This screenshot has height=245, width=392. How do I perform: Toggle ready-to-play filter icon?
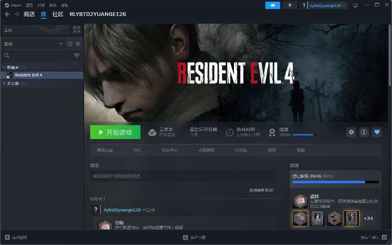click(78, 44)
